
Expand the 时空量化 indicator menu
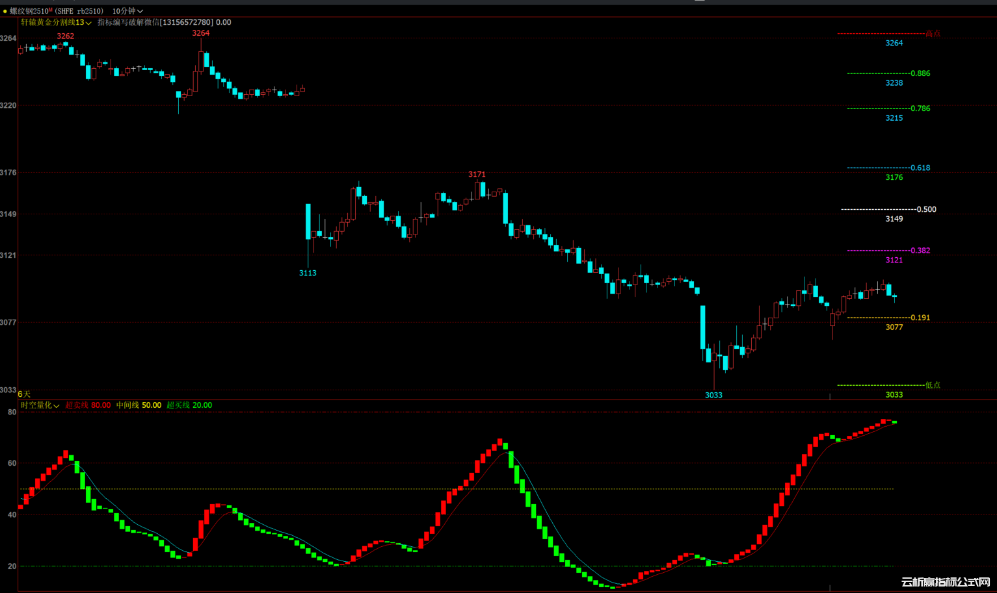point(40,405)
